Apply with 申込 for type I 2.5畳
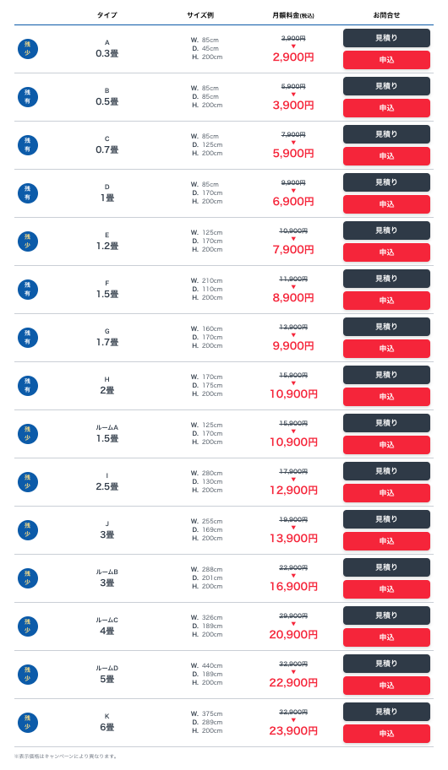 386,493
